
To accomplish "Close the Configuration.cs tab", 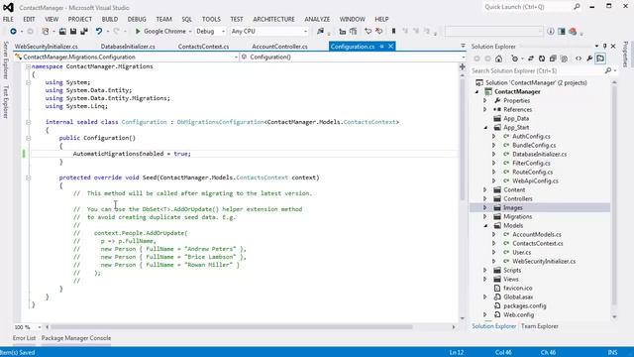I will point(390,47).
